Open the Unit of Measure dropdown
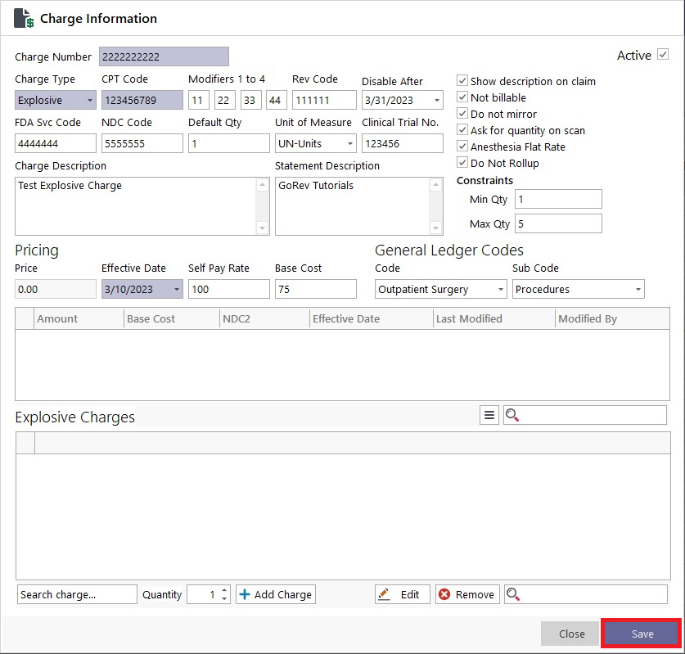Image resolution: width=685 pixels, height=654 pixels. (350, 143)
